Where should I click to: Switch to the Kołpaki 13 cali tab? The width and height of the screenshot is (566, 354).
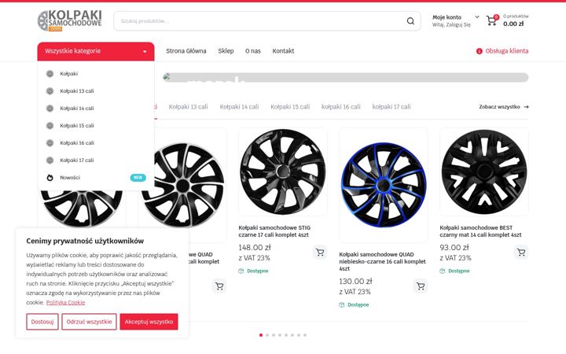(188, 107)
